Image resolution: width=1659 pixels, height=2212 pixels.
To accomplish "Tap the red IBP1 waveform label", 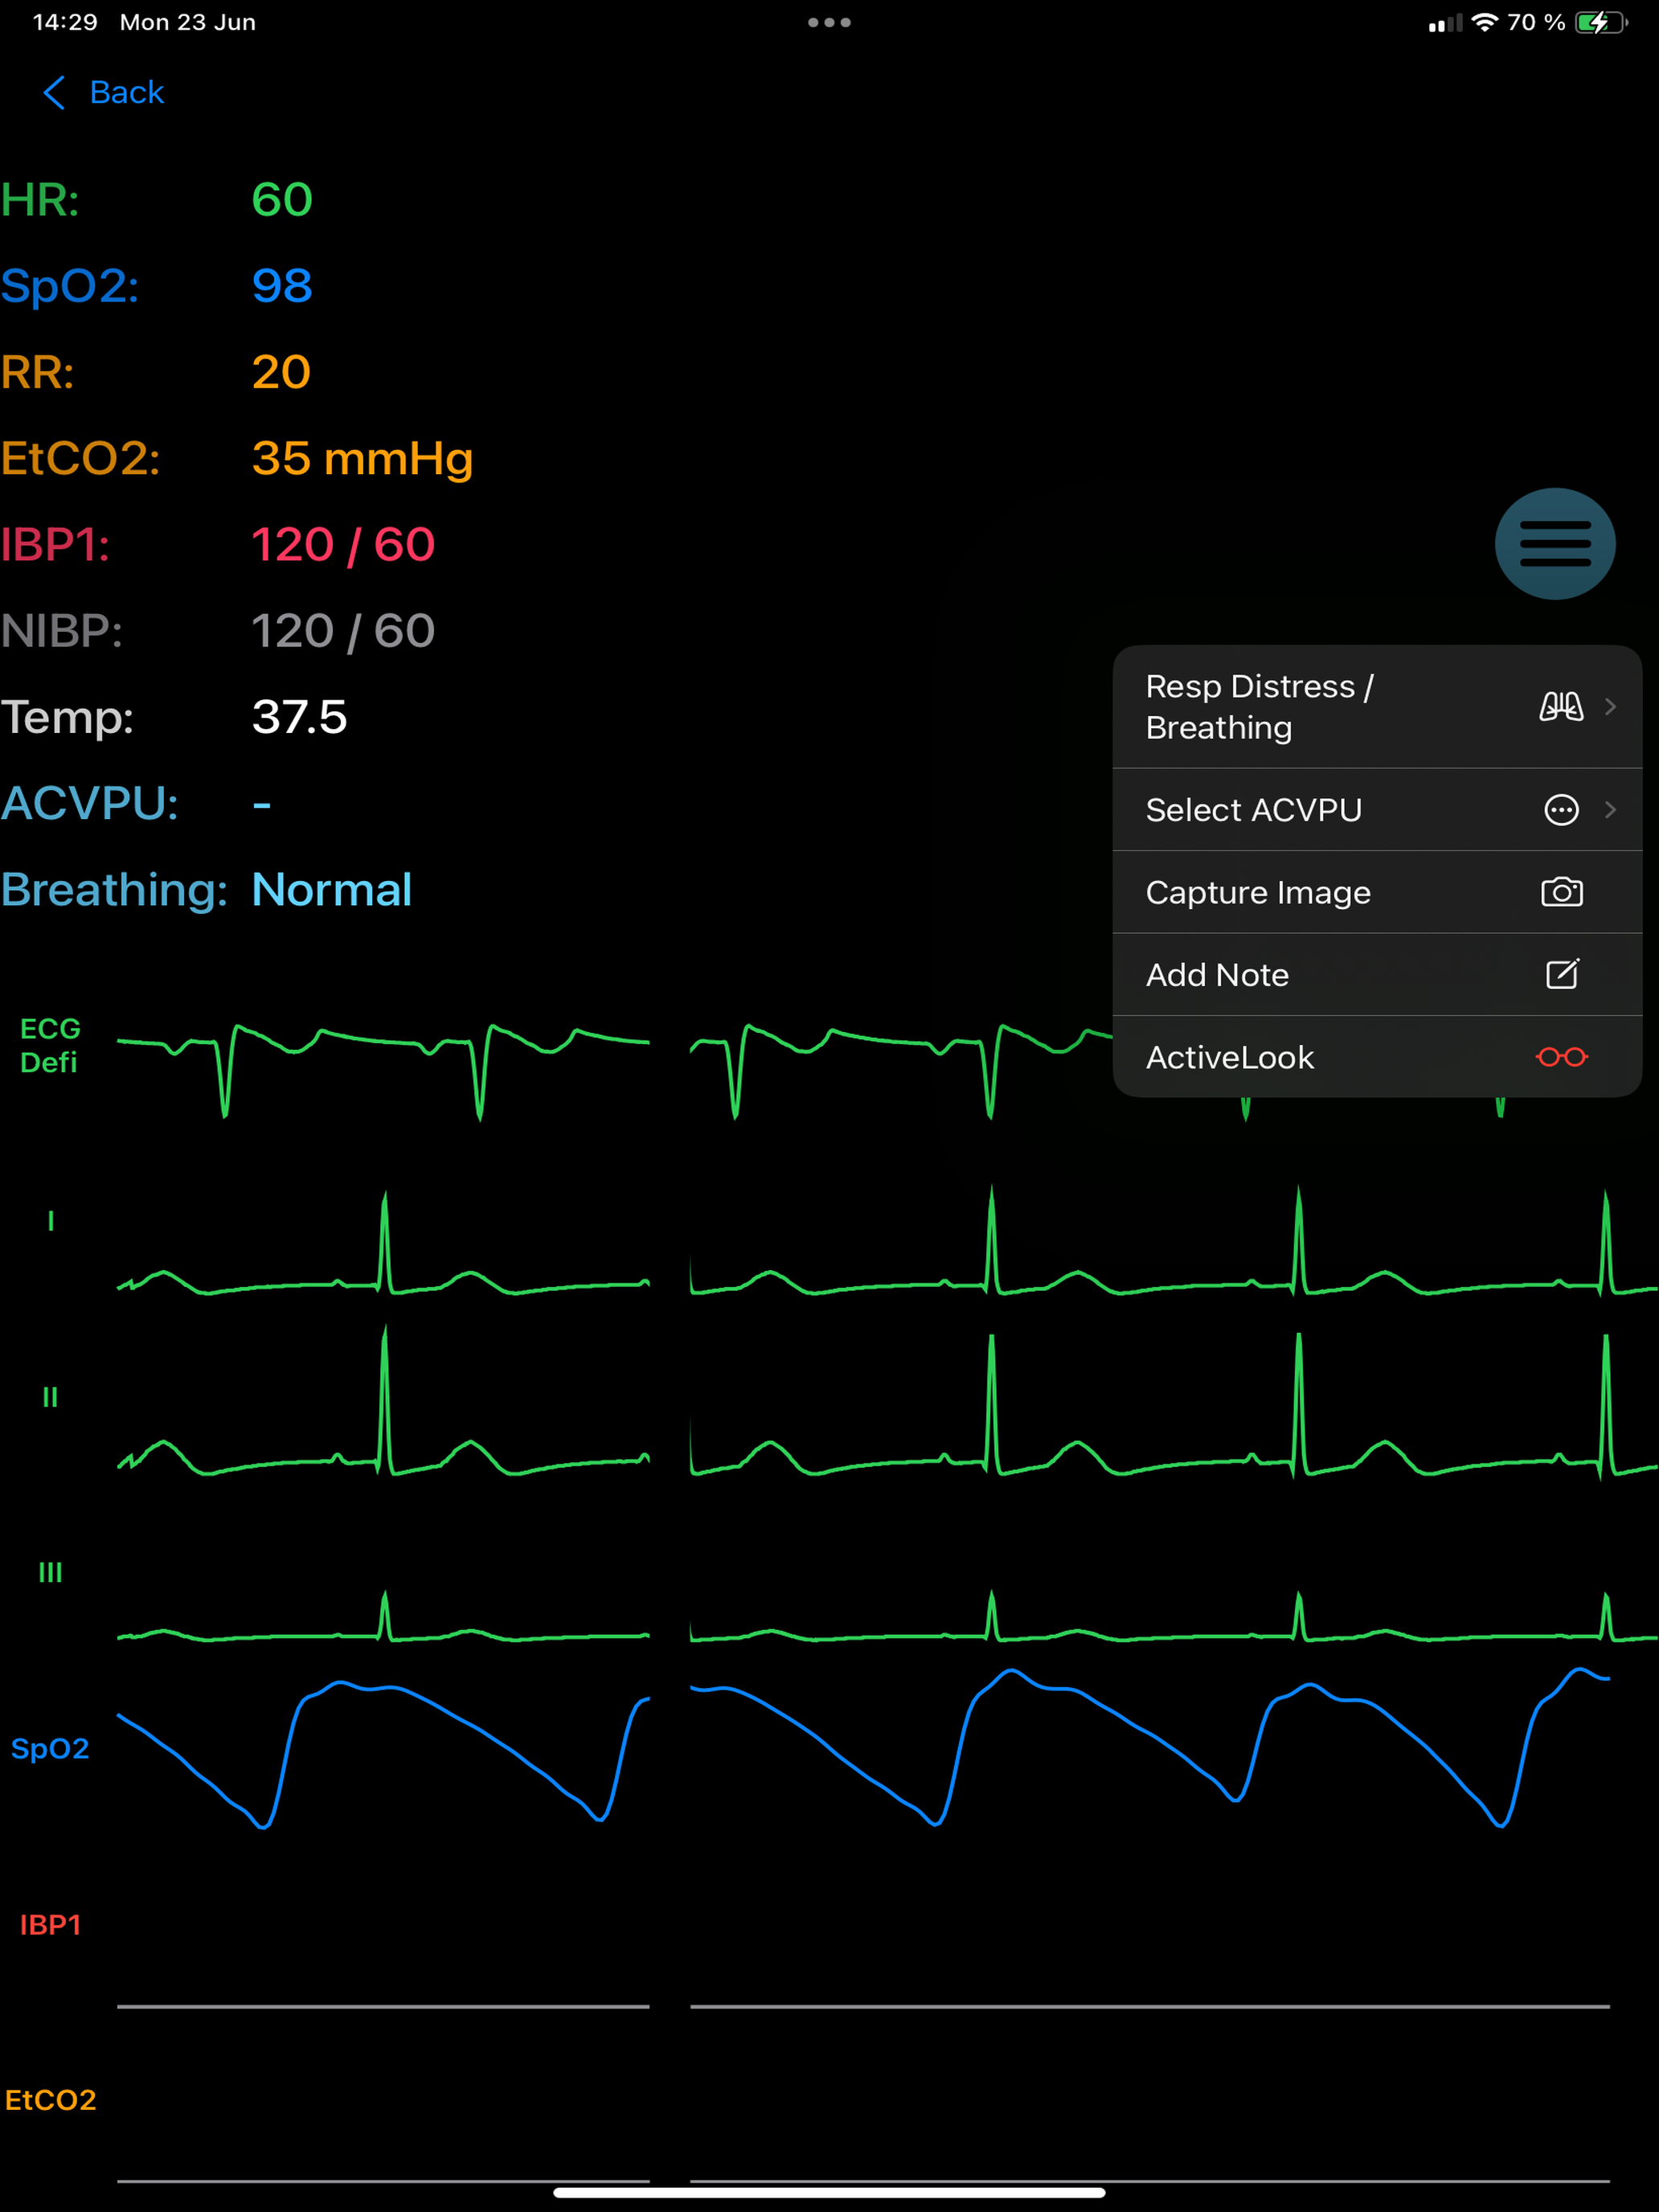I will (x=50, y=1924).
